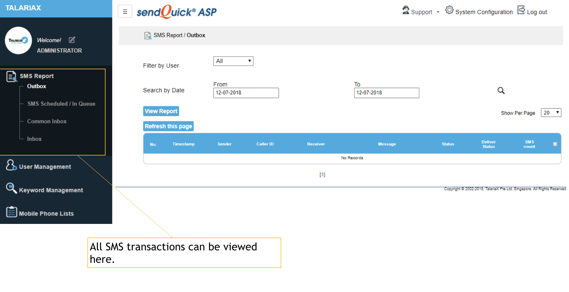Click the No. column header
This screenshot has width=569, height=292.
click(153, 145)
